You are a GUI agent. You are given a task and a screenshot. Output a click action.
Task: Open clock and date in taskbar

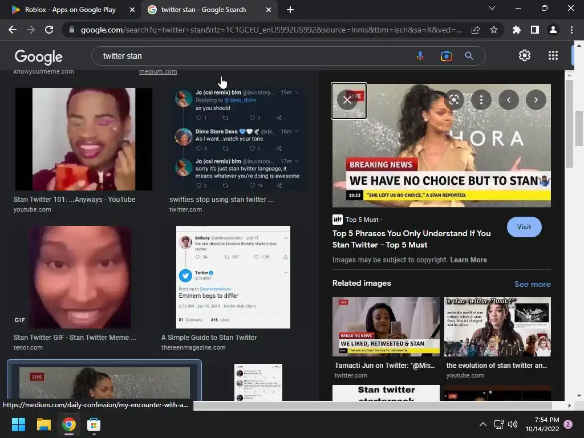pyautogui.click(x=542, y=424)
